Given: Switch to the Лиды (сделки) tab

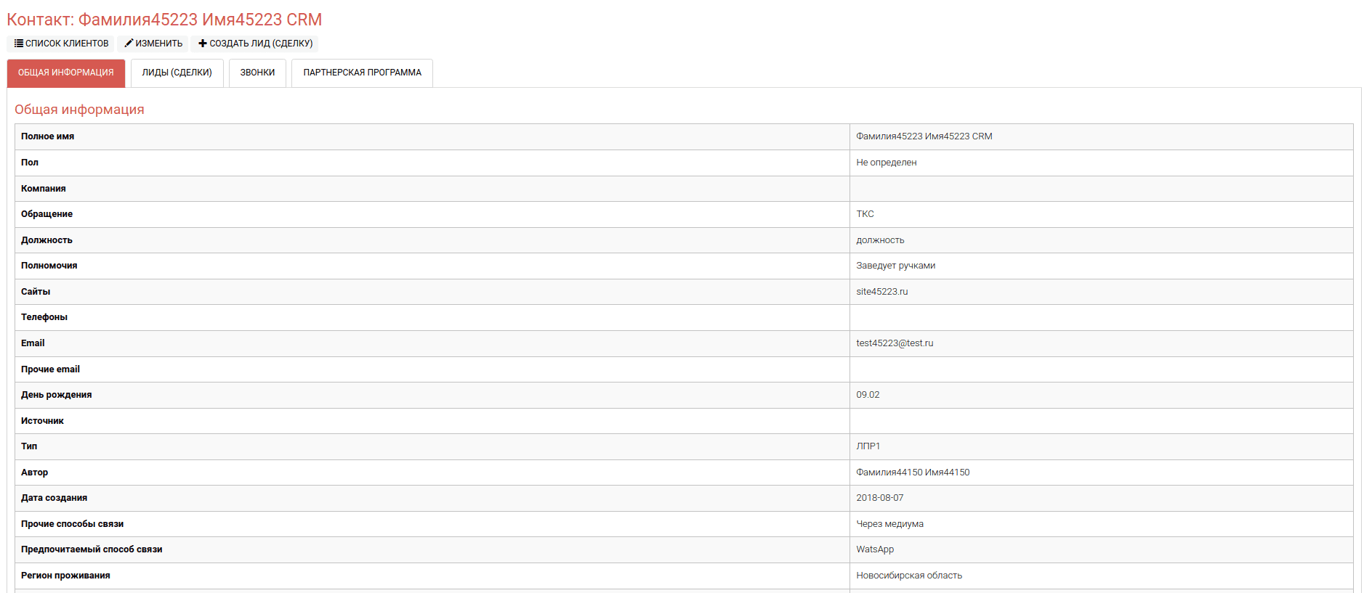Looking at the screenshot, I should click(177, 73).
